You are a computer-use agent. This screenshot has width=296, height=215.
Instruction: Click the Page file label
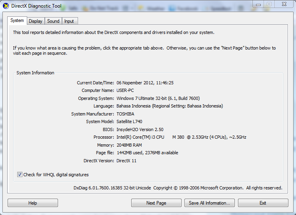pos(105,153)
